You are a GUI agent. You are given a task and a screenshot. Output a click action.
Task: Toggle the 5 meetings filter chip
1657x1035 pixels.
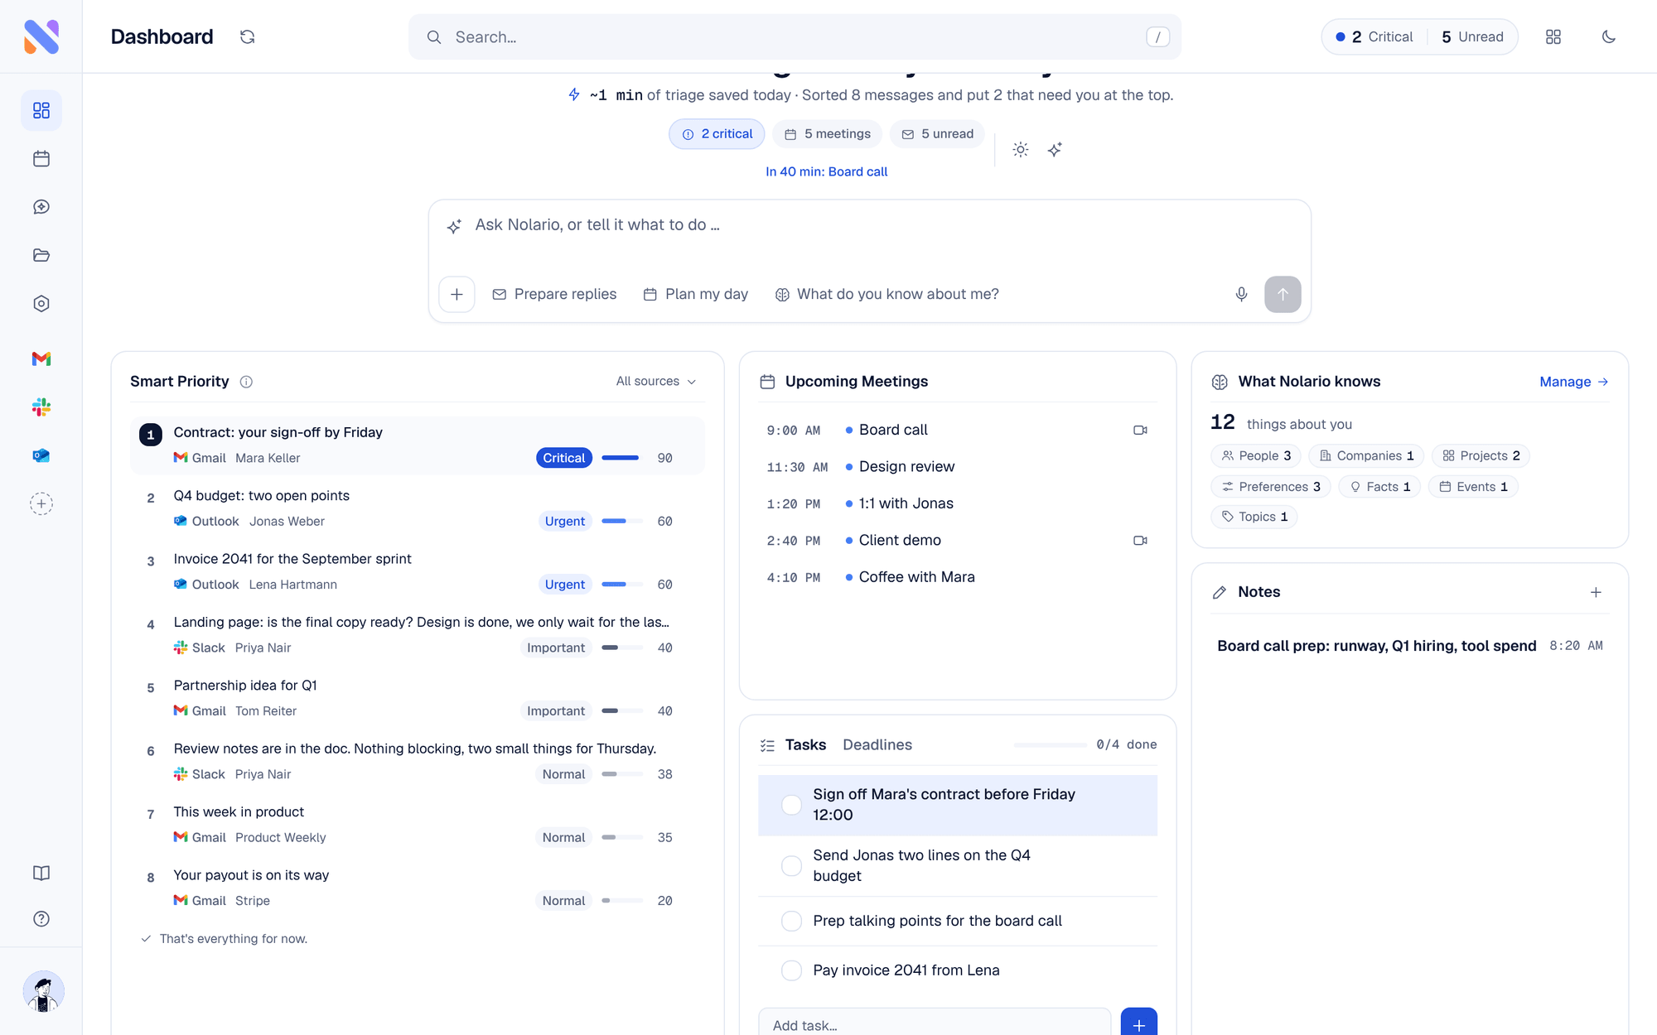pyautogui.click(x=828, y=134)
